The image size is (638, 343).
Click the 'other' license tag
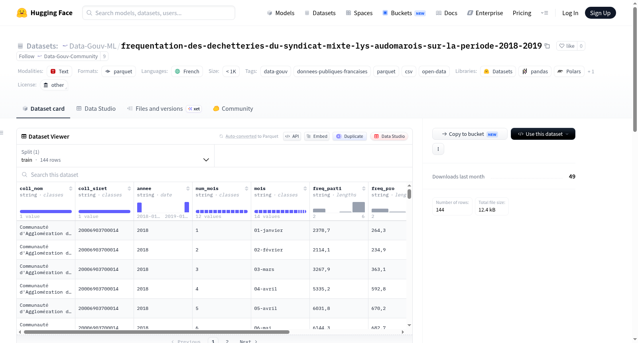point(54,85)
